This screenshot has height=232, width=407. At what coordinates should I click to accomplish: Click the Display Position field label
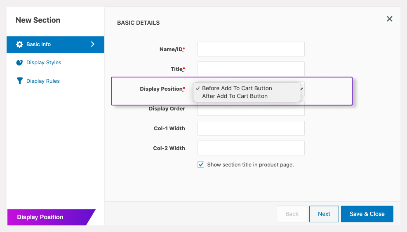162,89
